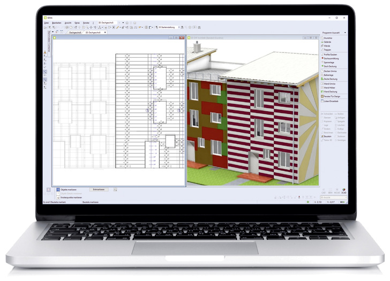Open Sparrenlage module
The image size is (390, 281).
328,63
